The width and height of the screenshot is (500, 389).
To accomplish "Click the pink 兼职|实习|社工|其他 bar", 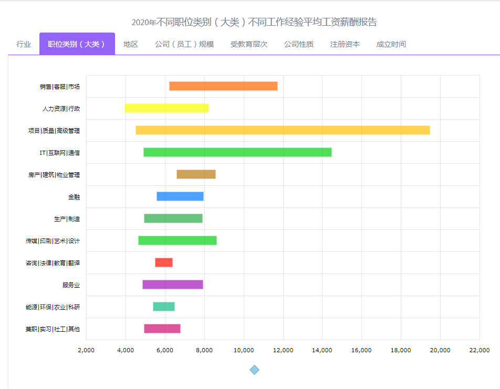I will (162, 329).
